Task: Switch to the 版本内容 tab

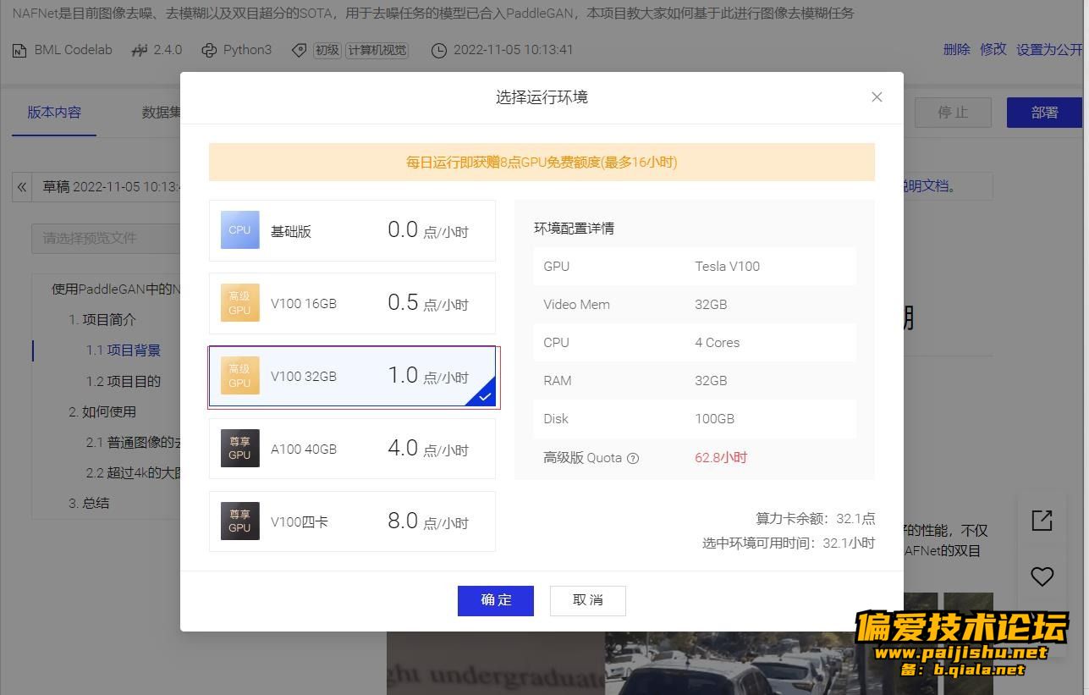Action: point(54,113)
